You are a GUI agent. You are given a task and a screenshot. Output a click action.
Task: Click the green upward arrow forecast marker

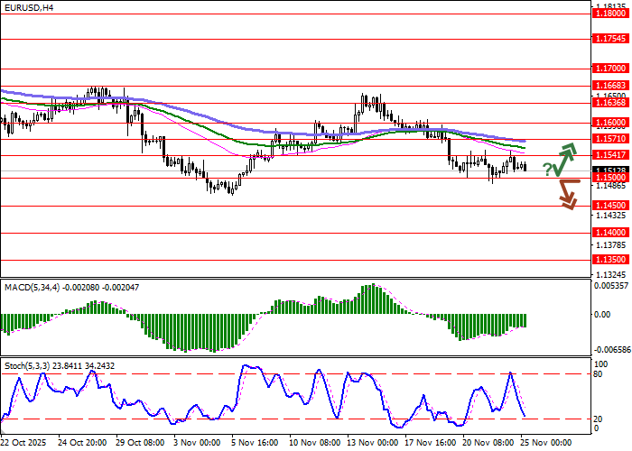click(566, 159)
